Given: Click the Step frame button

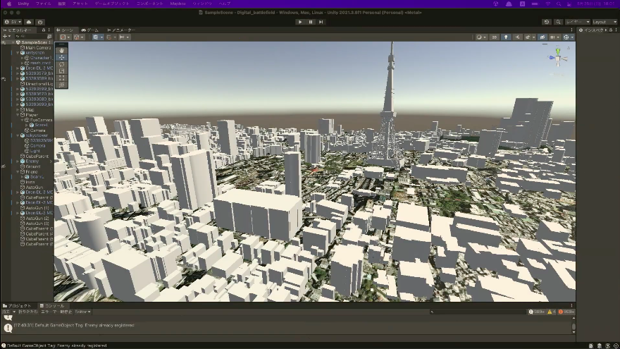Looking at the screenshot, I should (321, 22).
